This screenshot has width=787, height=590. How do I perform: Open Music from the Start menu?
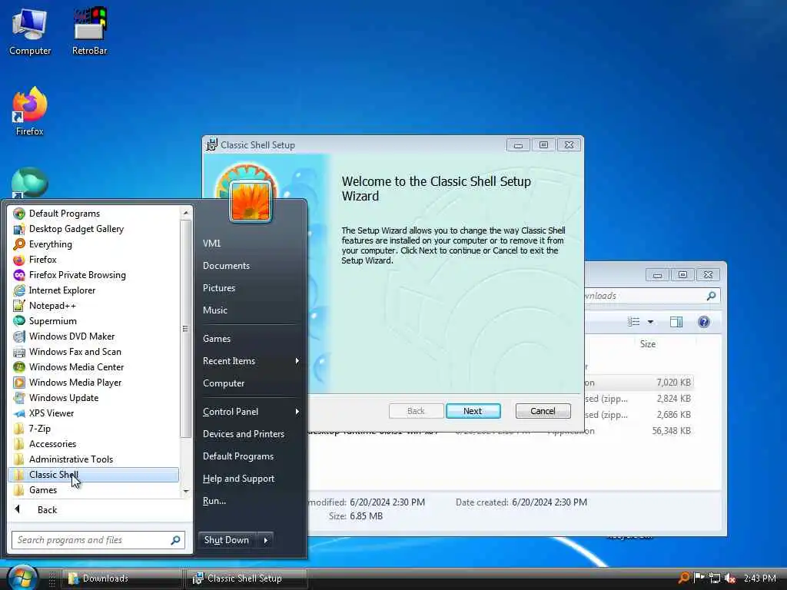pos(215,310)
